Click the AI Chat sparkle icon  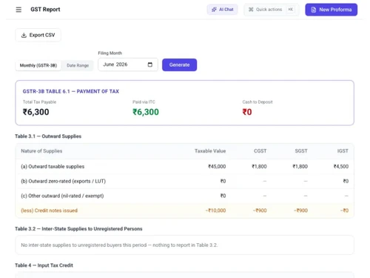214,10
